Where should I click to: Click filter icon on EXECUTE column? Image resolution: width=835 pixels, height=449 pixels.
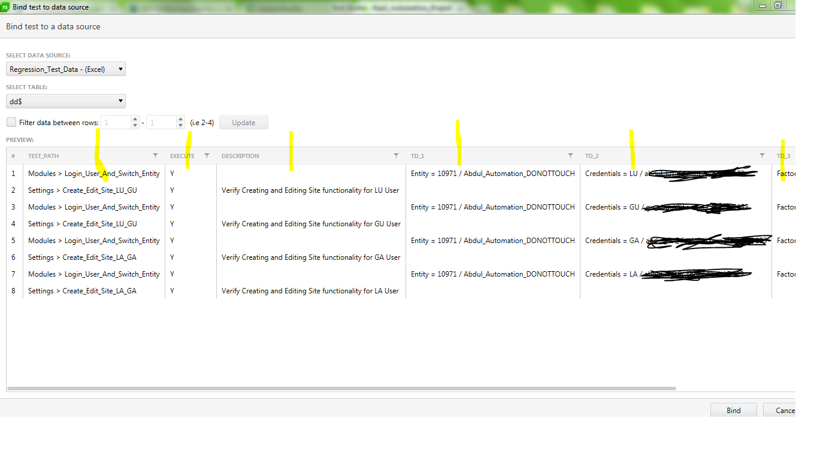(207, 156)
